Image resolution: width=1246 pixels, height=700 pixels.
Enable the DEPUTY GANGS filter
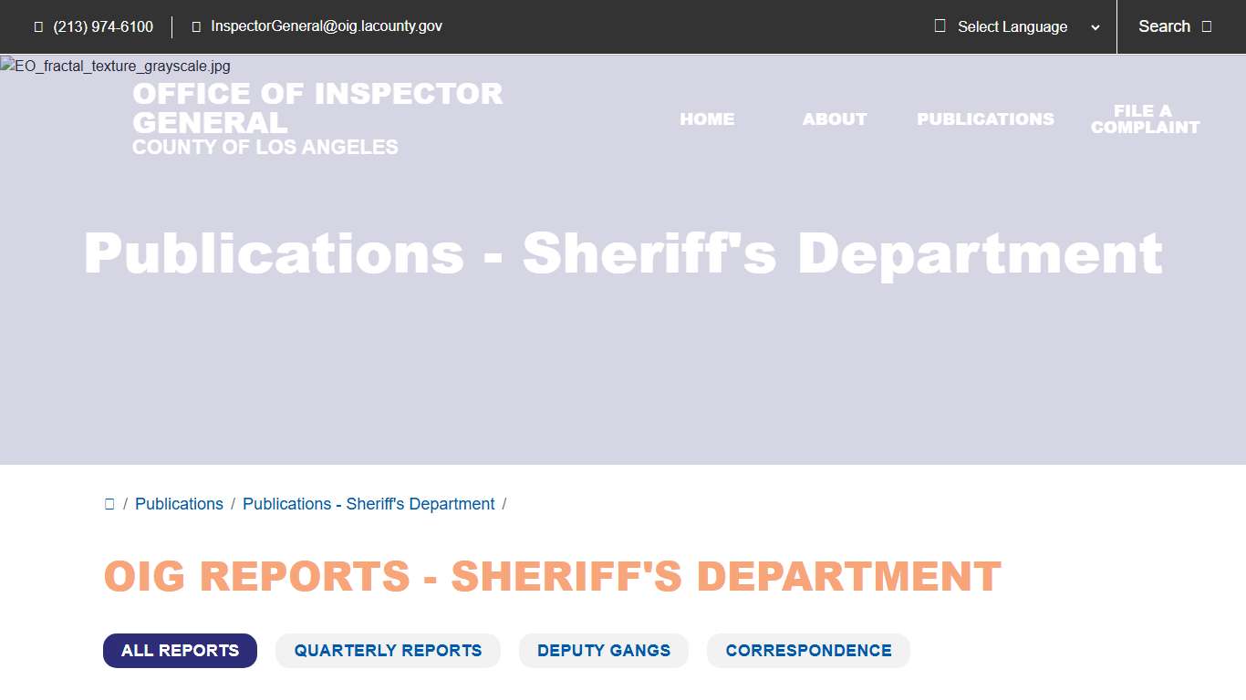click(603, 650)
